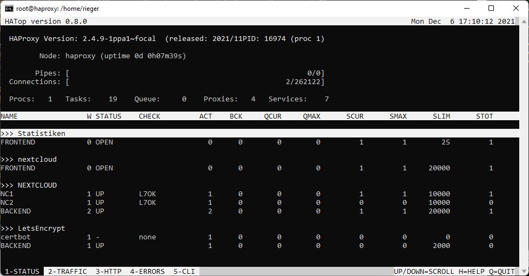Open the 4-ERRORS tab
Viewport: 529px width, 276px height.
click(x=148, y=271)
